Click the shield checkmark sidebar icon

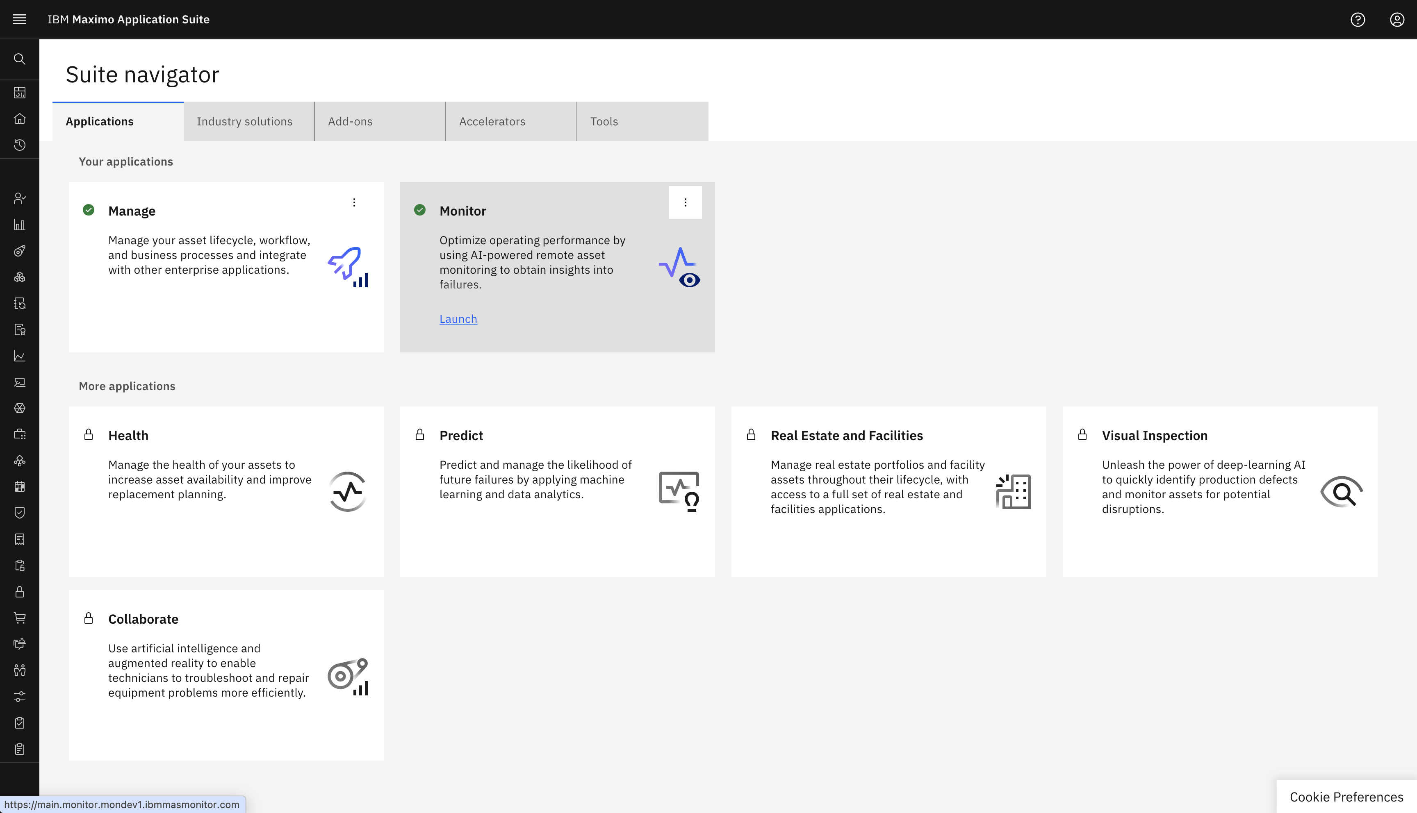20,513
